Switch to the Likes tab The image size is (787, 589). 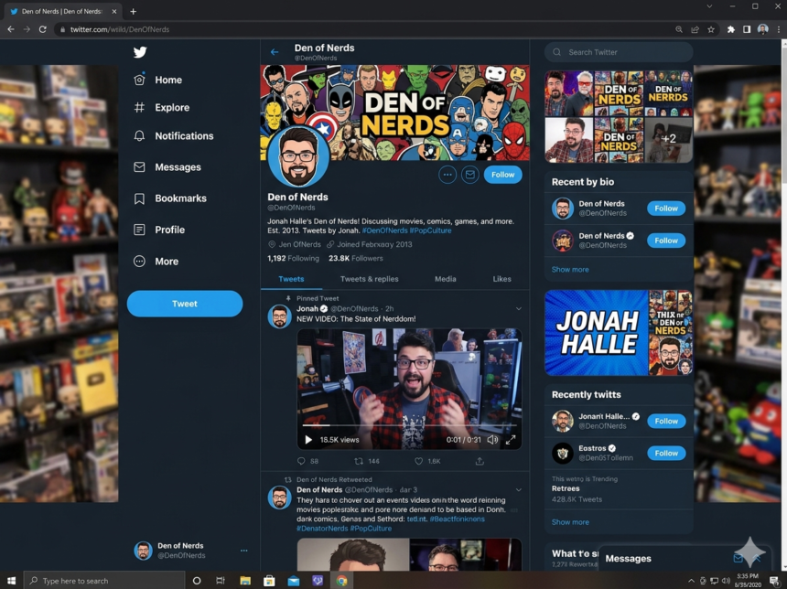[x=501, y=279]
